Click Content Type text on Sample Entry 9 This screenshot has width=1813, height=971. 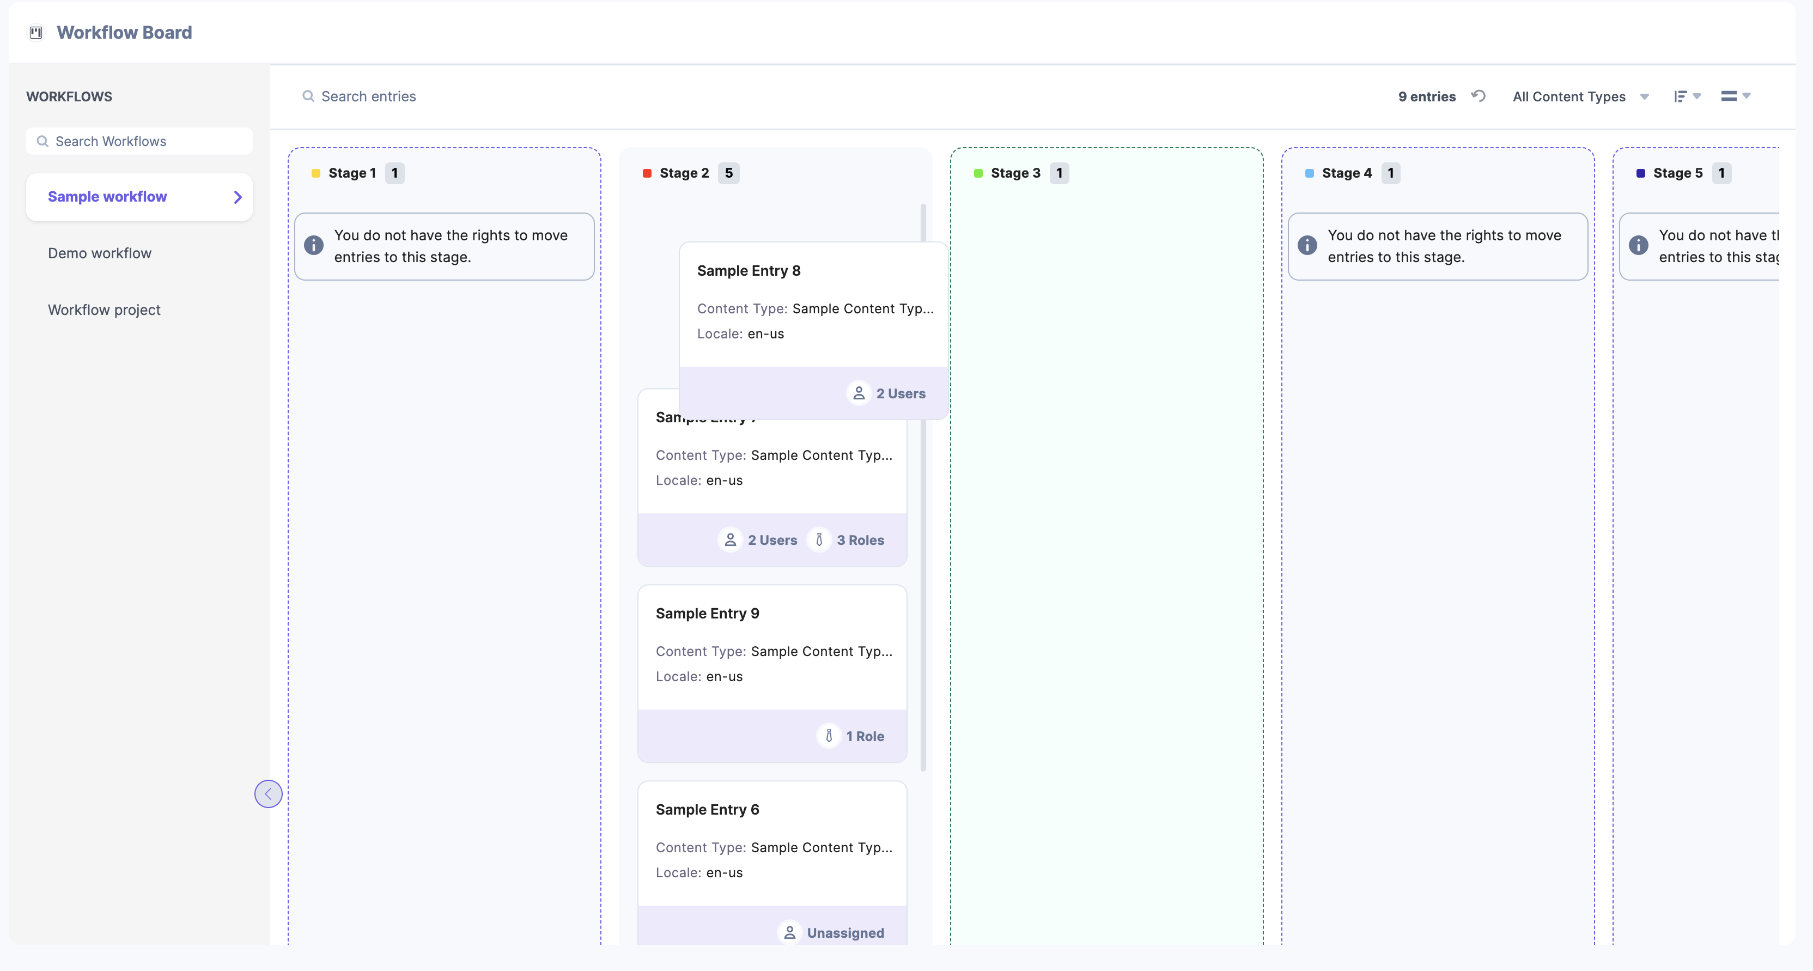(774, 651)
